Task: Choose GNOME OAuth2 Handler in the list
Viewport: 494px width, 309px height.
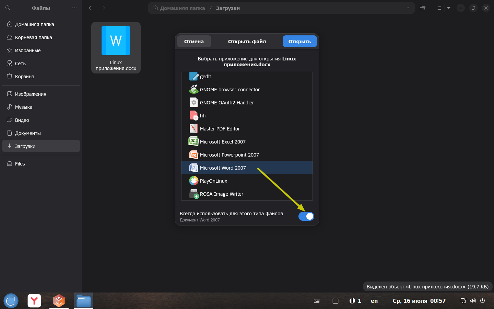Action: 247,103
